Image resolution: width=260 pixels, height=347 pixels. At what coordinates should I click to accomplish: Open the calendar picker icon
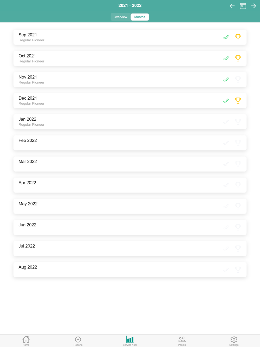pyautogui.click(x=243, y=6)
